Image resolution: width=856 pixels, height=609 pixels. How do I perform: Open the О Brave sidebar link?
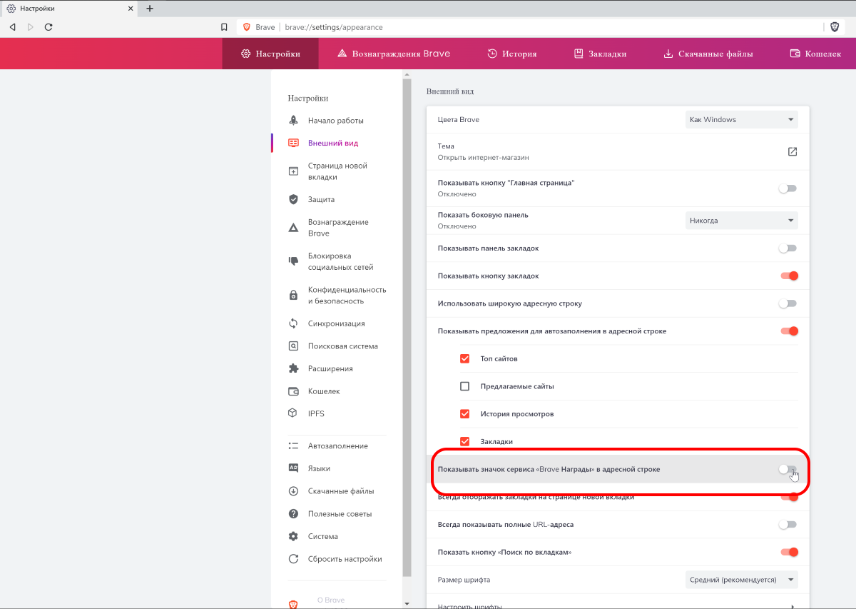(x=331, y=600)
